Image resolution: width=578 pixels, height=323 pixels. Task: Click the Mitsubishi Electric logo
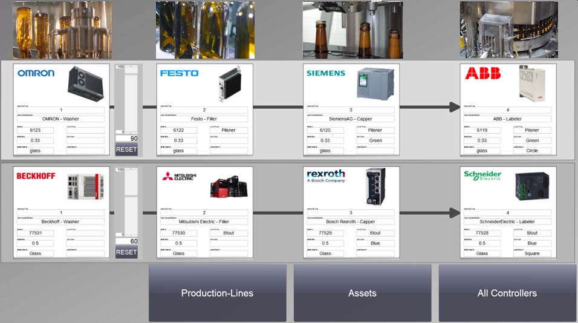(x=180, y=176)
